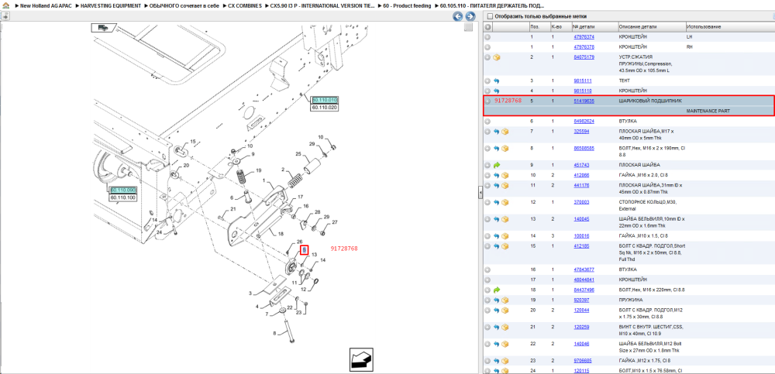
Task: Open part number 48044841 link
Action: click(x=584, y=280)
